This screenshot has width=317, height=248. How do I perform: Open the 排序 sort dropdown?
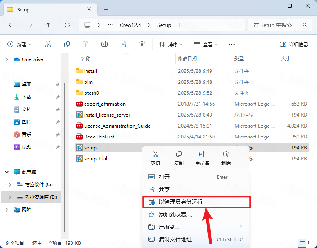pos(170,44)
